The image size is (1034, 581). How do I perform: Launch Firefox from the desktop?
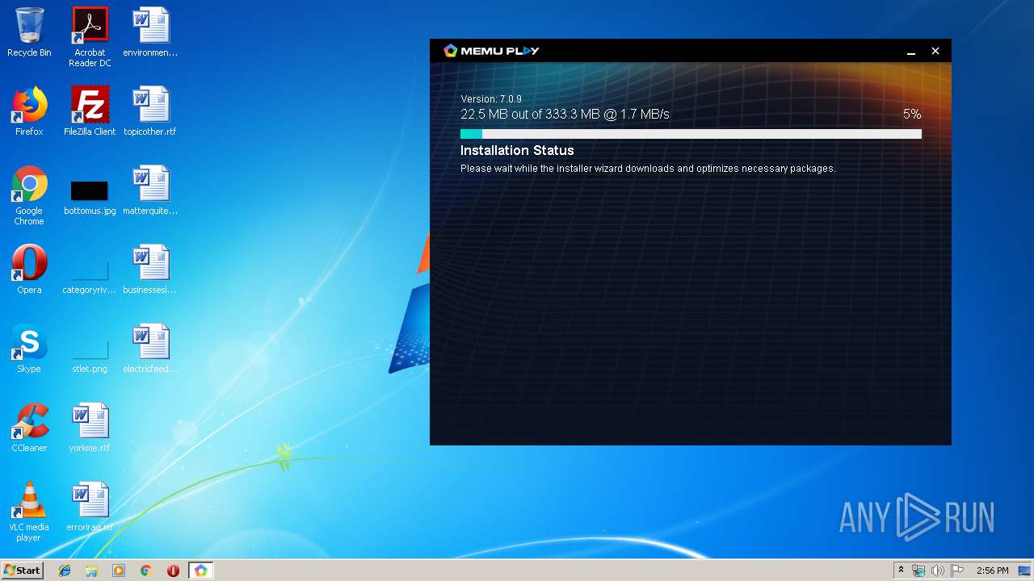(x=29, y=111)
